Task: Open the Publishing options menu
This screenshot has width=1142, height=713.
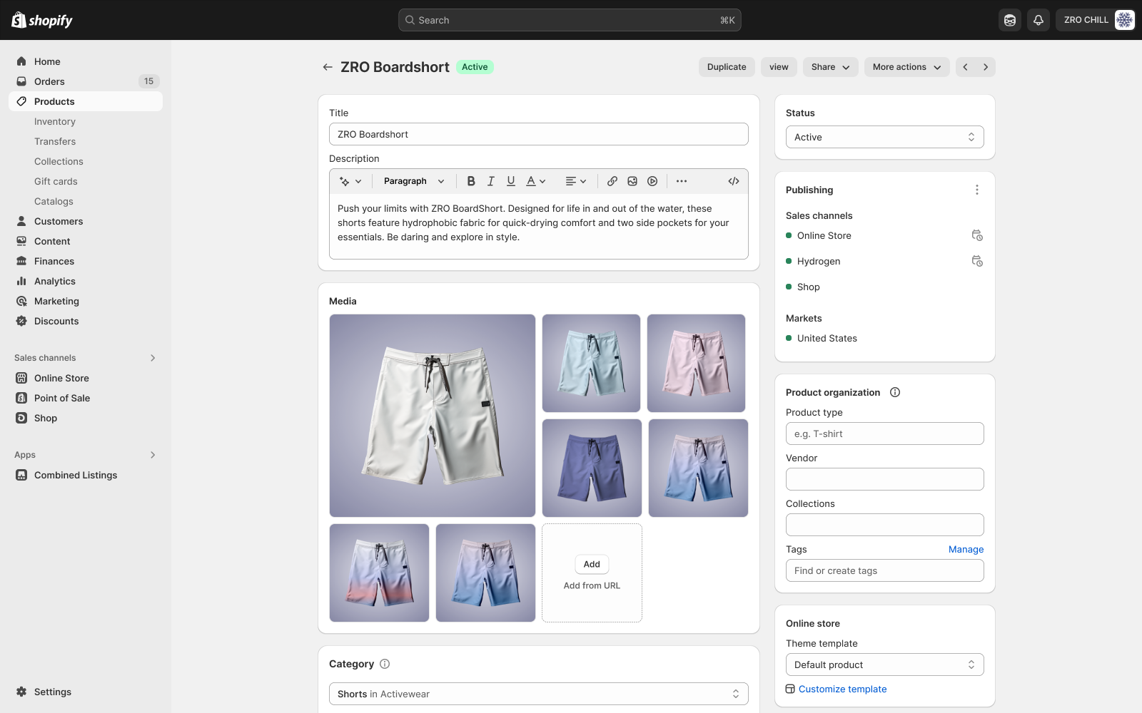Action: (977, 190)
